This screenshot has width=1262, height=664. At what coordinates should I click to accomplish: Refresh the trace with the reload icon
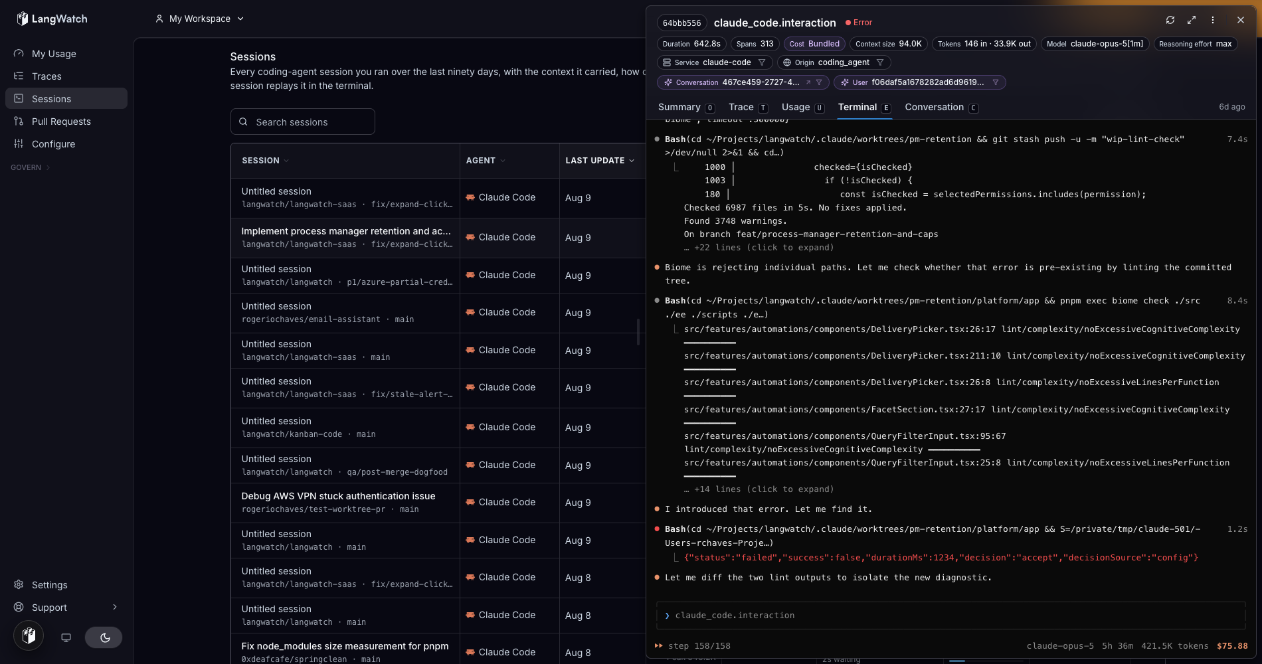(1170, 20)
